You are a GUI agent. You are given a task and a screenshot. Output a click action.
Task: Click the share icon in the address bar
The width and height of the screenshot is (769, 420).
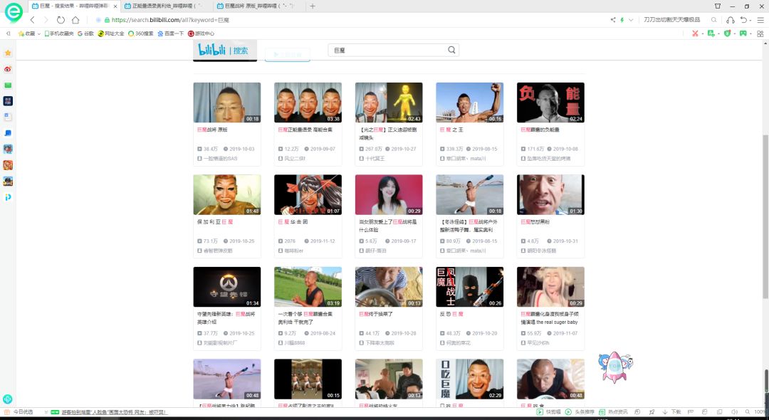[613, 20]
